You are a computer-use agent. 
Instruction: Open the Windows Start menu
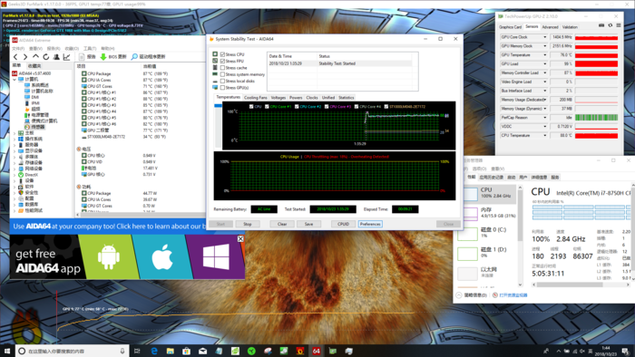pyautogui.click(x=7, y=351)
